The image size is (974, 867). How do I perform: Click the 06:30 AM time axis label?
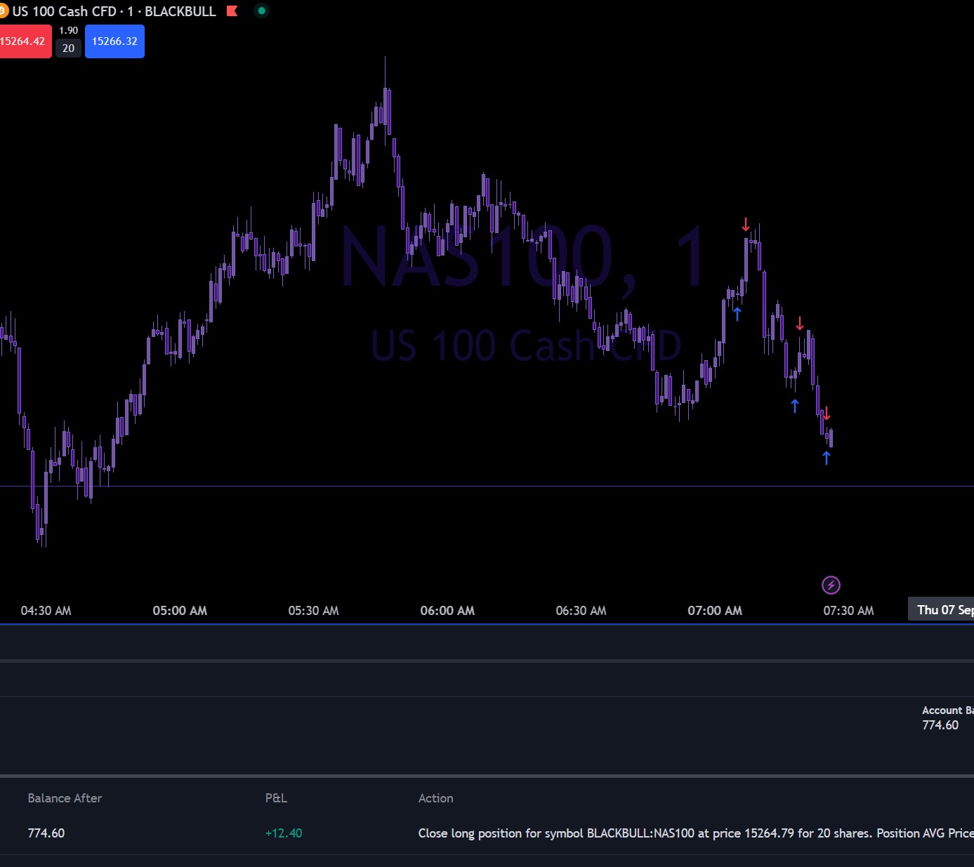coord(581,611)
